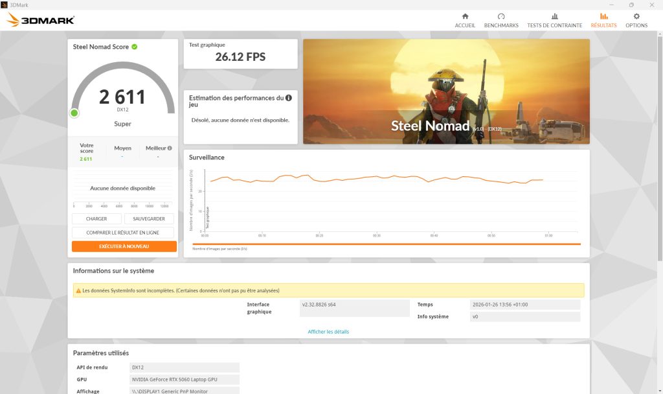Select the RÉSULTATS tab label
Viewport: 663px width, 394px height.
coord(604,25)
